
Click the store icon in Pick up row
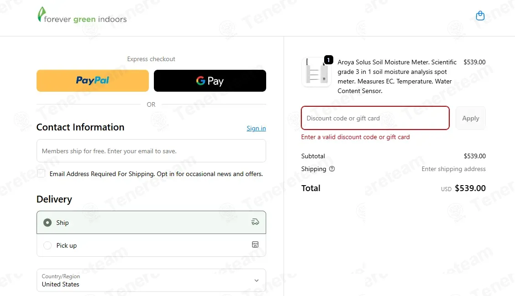[255, 244]
